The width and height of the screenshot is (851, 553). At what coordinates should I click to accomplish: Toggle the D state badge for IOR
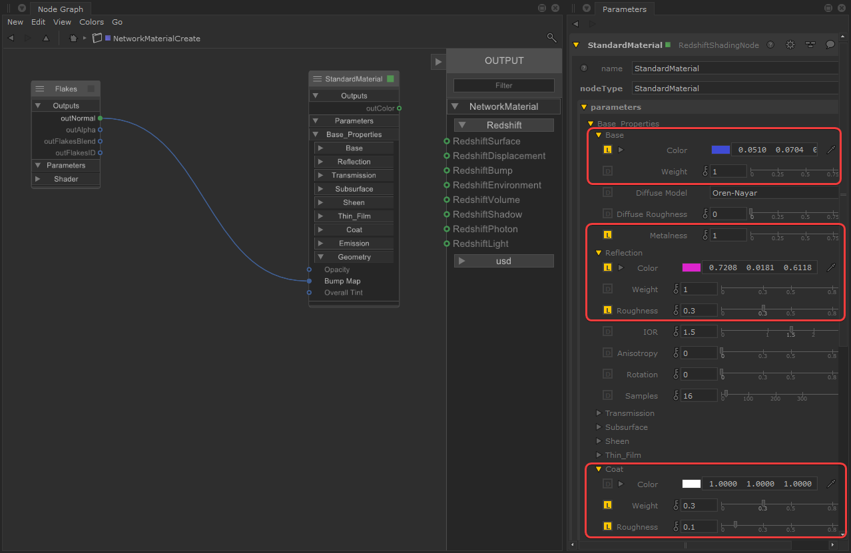607,331
